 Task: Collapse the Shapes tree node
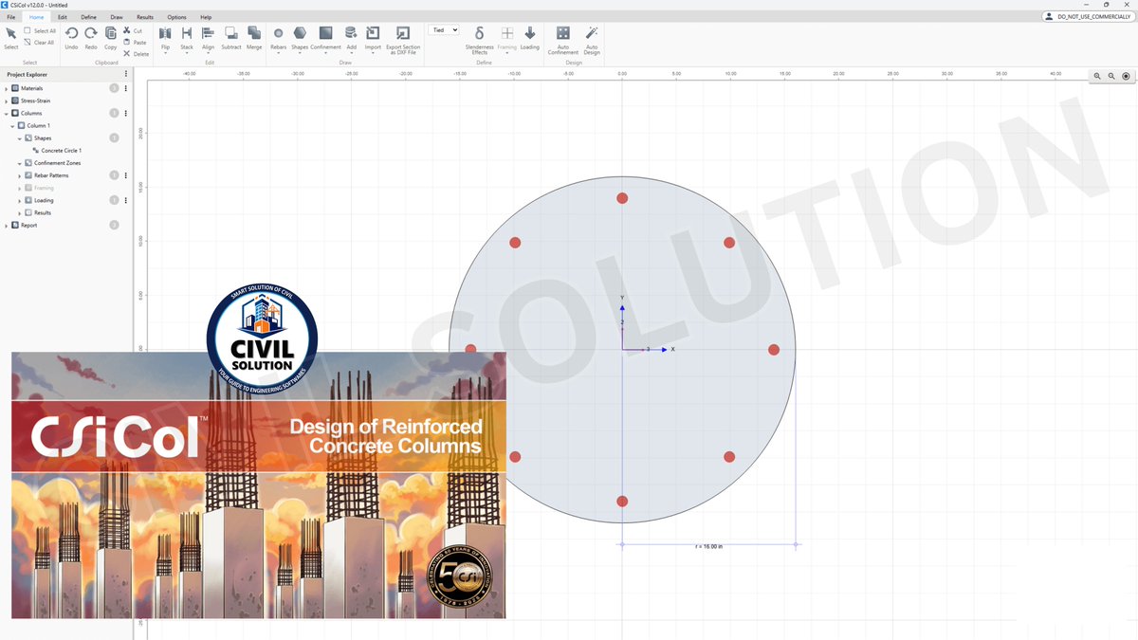(x=19, y=137)
